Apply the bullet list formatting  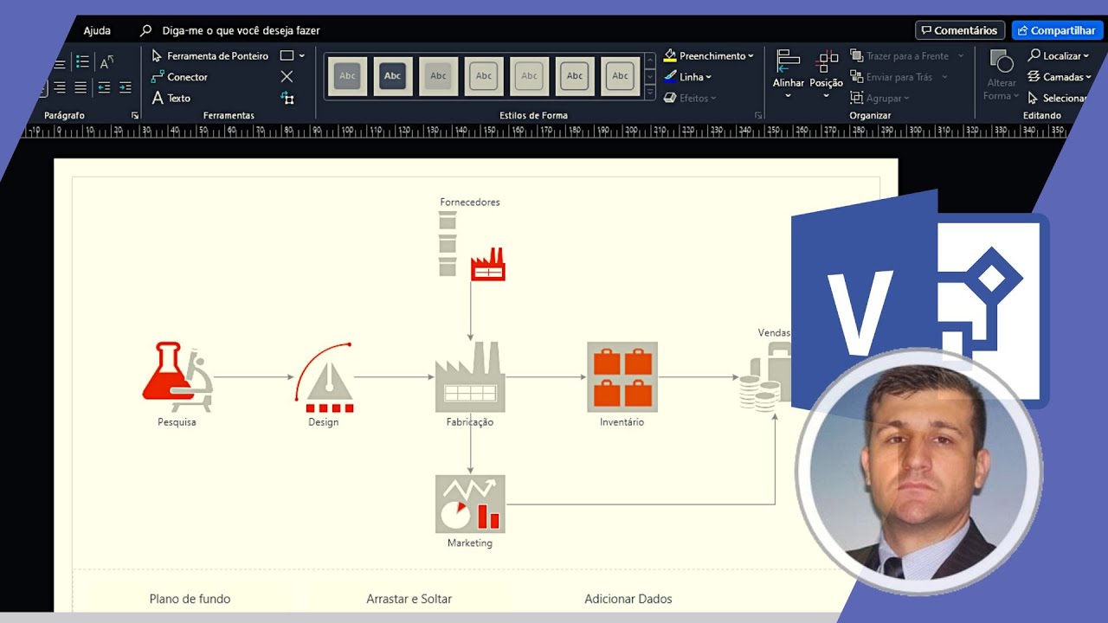point(82,61)
